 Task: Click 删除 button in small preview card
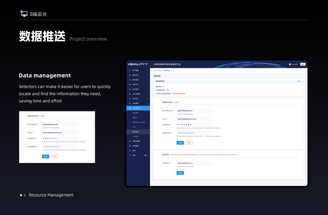pyautogui.click(x=55, y=156)
